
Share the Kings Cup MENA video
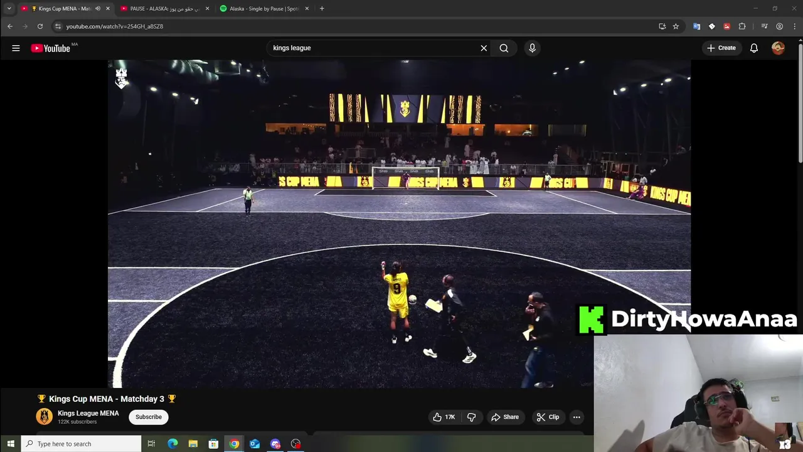[x=505, y=417]
